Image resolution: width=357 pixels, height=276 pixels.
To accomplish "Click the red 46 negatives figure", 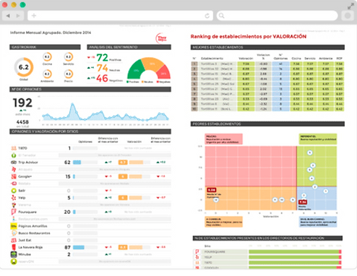I will click(x=102, y=78).
